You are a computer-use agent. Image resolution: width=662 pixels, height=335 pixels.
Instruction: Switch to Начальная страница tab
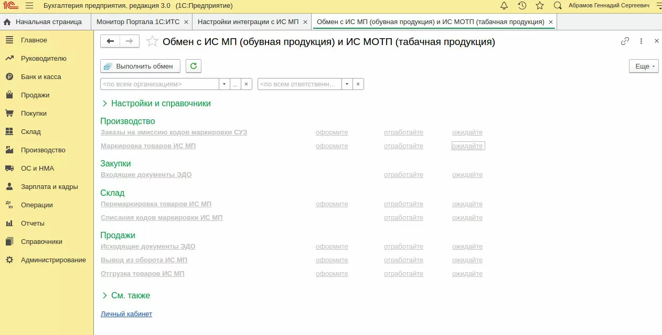point(45,22)
